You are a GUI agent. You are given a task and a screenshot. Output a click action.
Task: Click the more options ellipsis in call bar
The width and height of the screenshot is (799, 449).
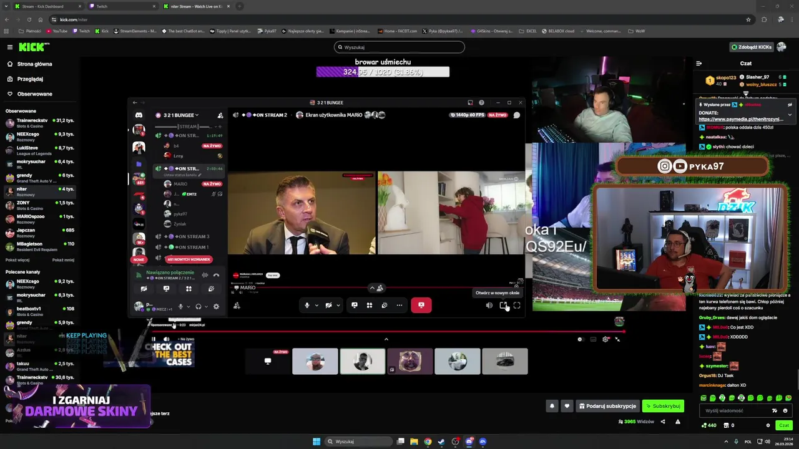[x=399, y=305]
